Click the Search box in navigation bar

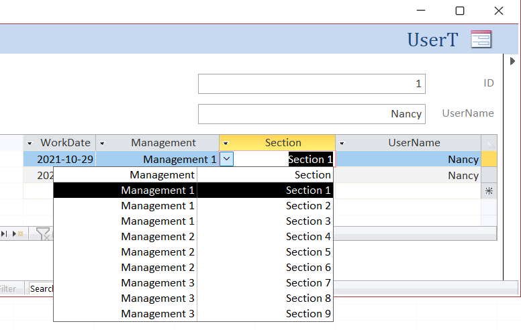(x=42, y=288)
